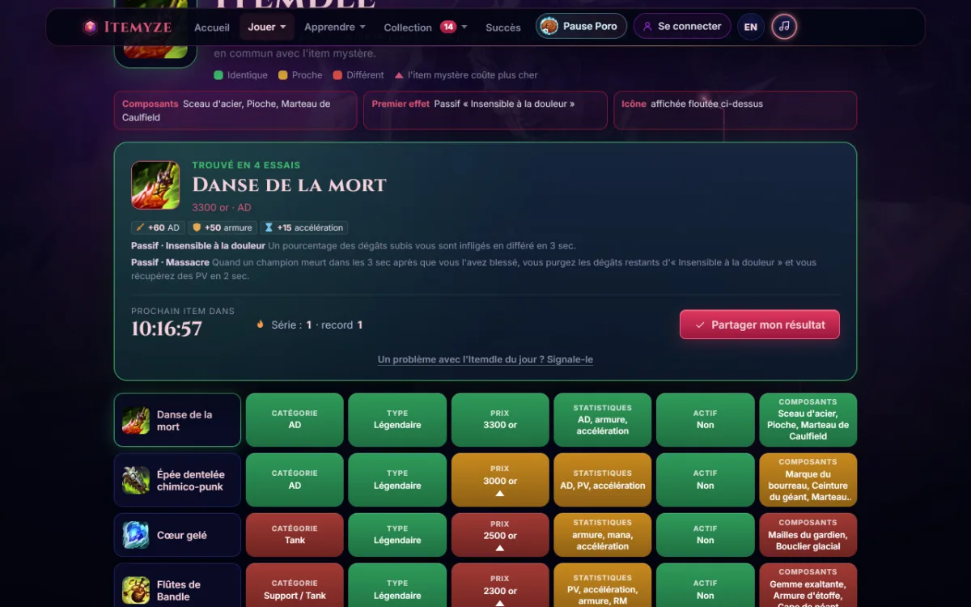Click the up arrow under 2500 or
Image resolution: width=971 pixels, height=607 pixels.
500,548
